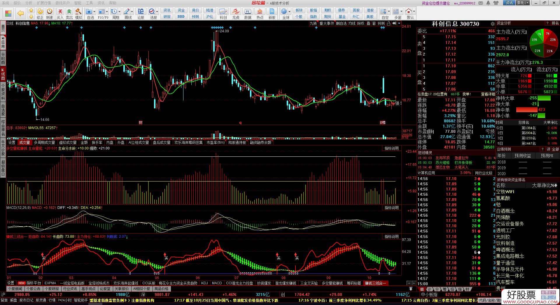This screenshot has width=560, height=305.
Task: Toggle 重大事件 major events markers
Action: point(327,23)
